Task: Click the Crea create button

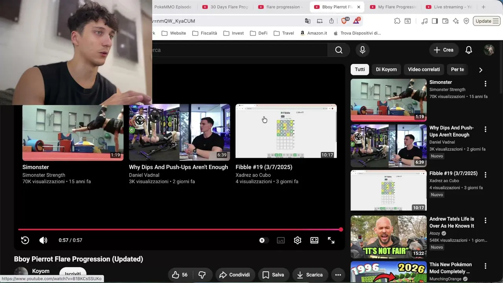Action: [444, 50]
